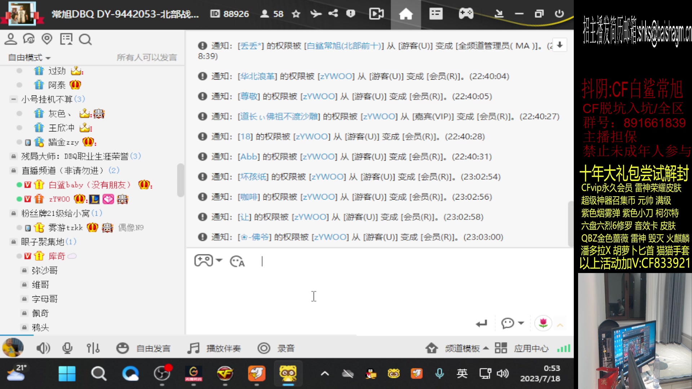Collapse the 小号挂机不算 channel group
The height and width of the screenshot is (389, 692).
click(13, 99)
